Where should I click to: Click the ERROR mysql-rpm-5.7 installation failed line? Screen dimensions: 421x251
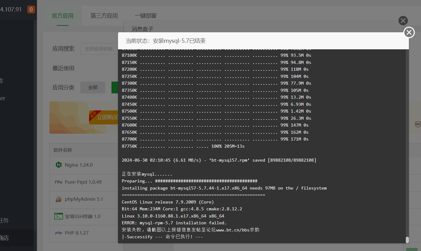174,223
